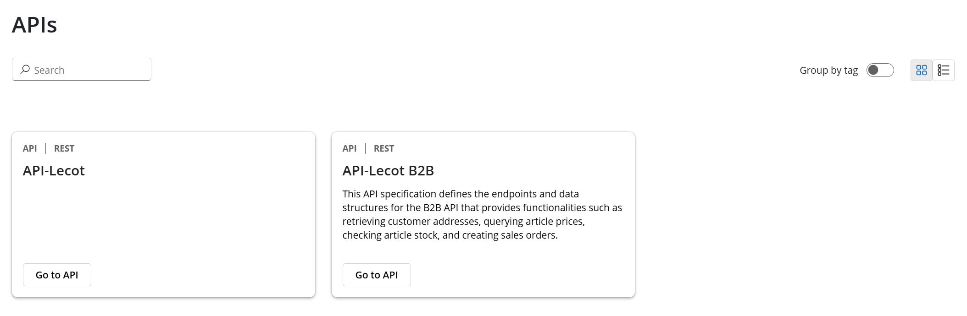This screenshot has height=316, width=967.
Task: Focus the Search input field
Action: 89,70
